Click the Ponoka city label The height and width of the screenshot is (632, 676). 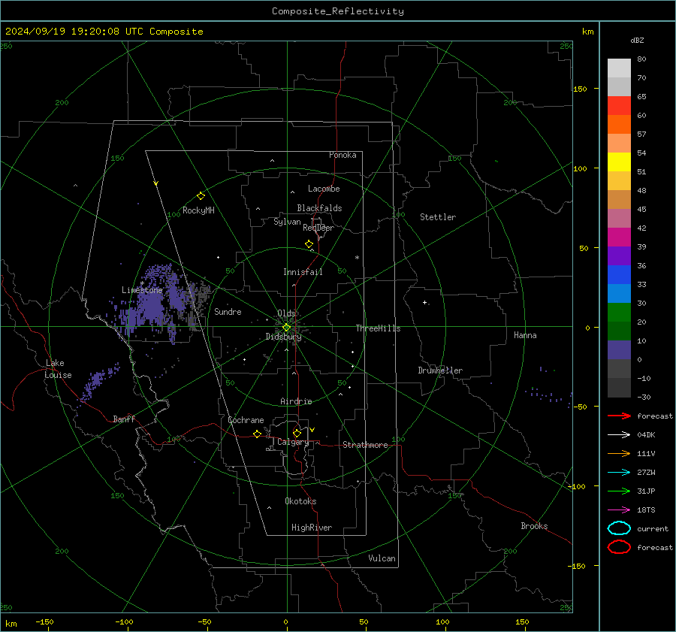pyautogui.click(x=343, y=155)
